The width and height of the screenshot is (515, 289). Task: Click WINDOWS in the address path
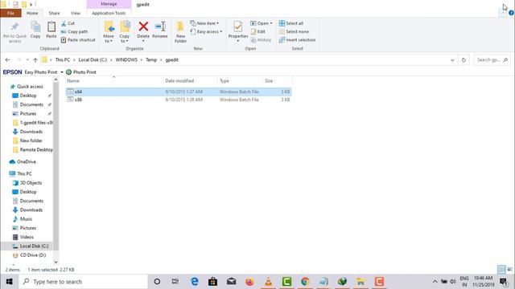[126, 60]
